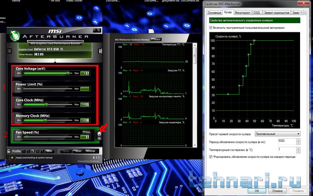This screenshot has width=313, height=196.
Task: Click the fan curve point at 100%
Action: pyautogui.click(x=254, y=40)
